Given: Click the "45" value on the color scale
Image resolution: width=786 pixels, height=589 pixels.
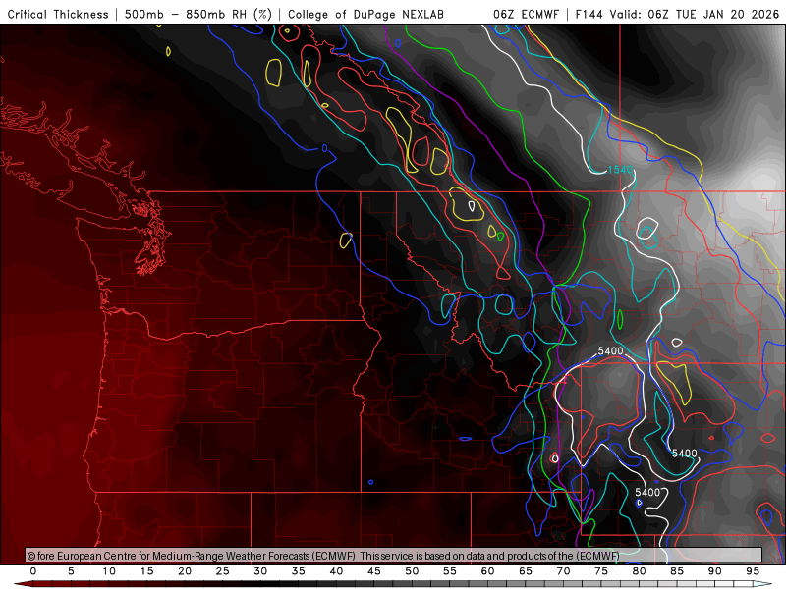Looking at the screenshot, I should [x=374, y=571].
